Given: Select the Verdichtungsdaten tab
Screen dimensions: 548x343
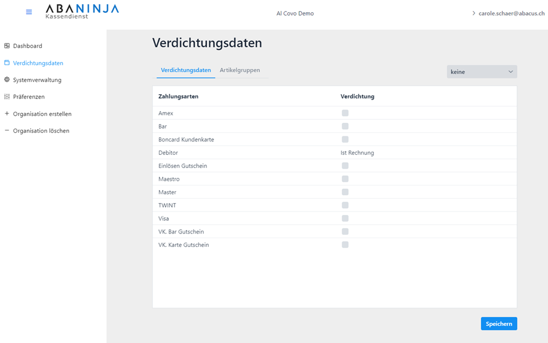Looking at the screenshot, I should coord(186,70).
